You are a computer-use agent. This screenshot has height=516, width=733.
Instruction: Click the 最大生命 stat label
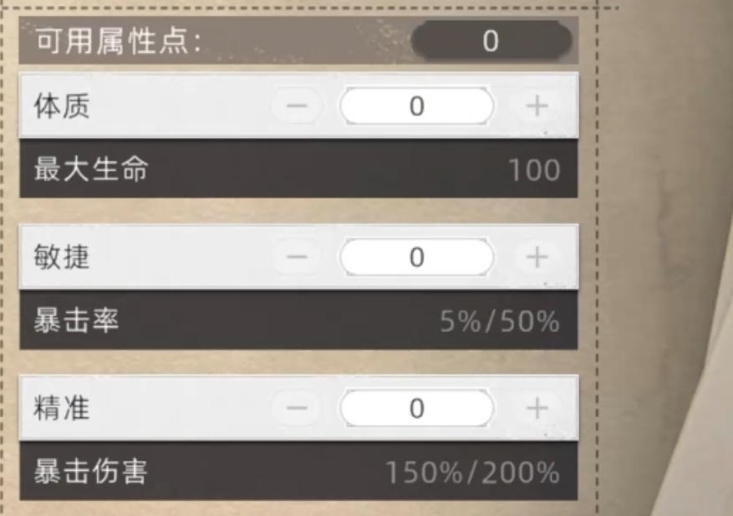pyautogui.click(x=90, y=170)
